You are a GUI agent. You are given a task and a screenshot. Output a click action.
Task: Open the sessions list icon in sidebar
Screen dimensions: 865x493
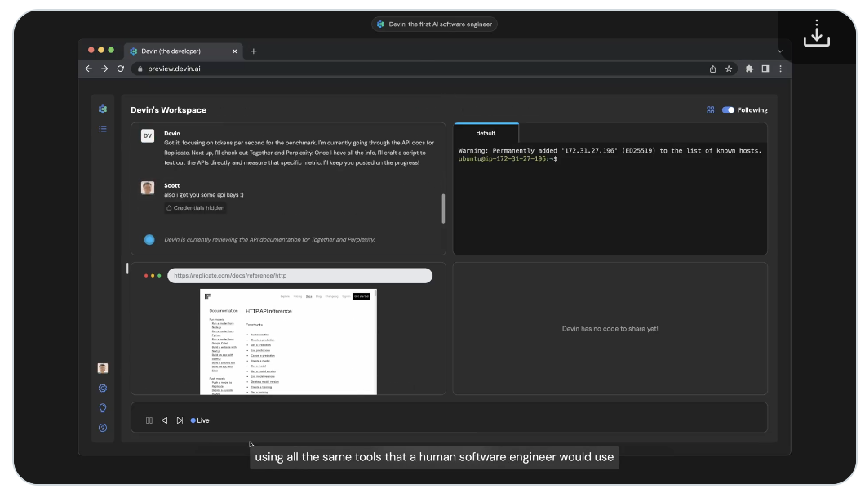click(x=103, y=129)
